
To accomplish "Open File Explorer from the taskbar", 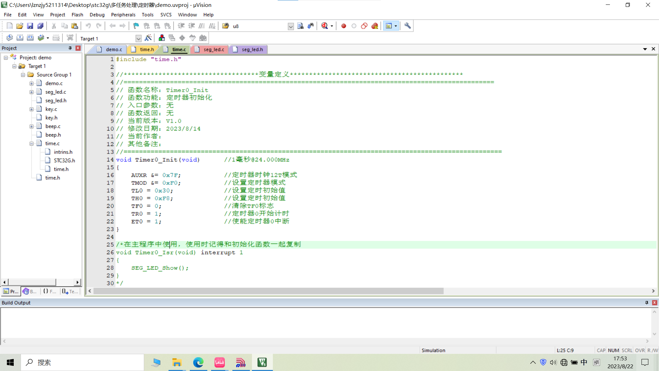I will [x=177, y=362].
